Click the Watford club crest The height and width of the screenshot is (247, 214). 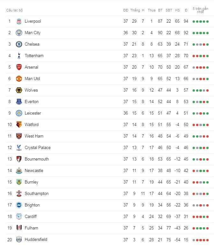19,125
